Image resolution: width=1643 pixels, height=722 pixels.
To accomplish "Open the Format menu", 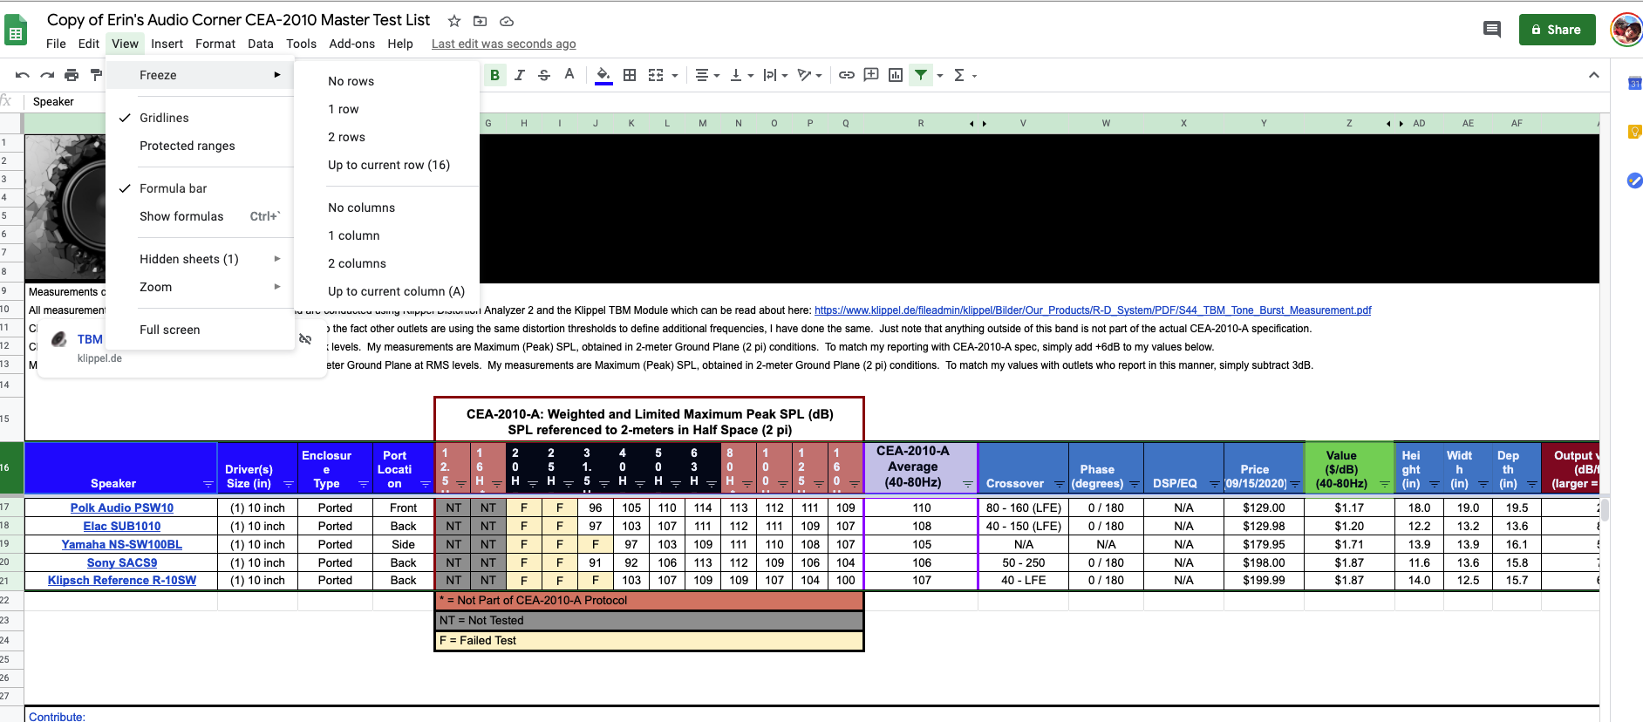I will (x=215, y=44).
